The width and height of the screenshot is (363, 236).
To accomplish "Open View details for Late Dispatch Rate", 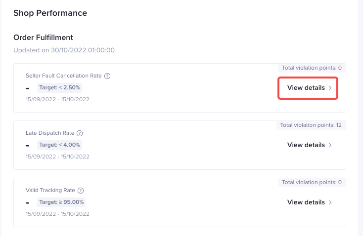I will point(306,145).
